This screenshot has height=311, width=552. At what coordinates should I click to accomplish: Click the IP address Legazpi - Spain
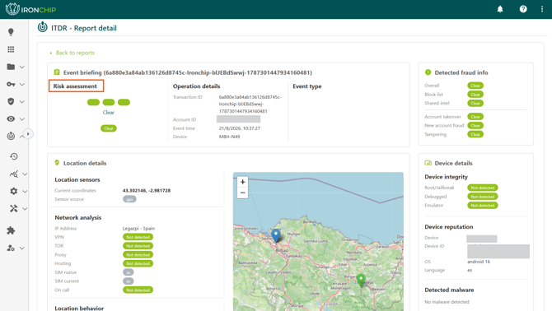click(138, 229)
